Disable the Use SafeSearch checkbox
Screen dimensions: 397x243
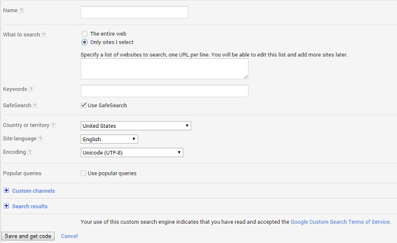click(83, 105)
